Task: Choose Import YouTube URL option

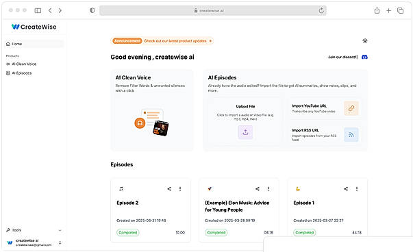Action: (325, 108)
